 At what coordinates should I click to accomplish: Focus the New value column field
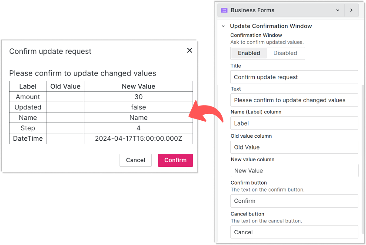point(294,171)
